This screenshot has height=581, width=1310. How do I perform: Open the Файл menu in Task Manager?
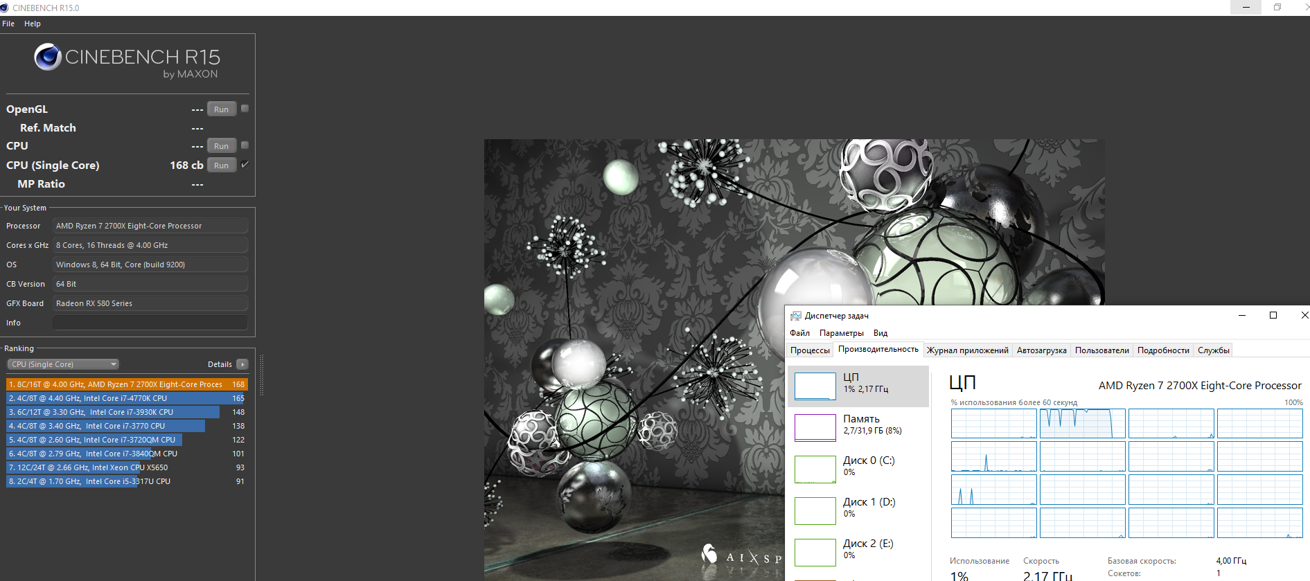[799, 333]
